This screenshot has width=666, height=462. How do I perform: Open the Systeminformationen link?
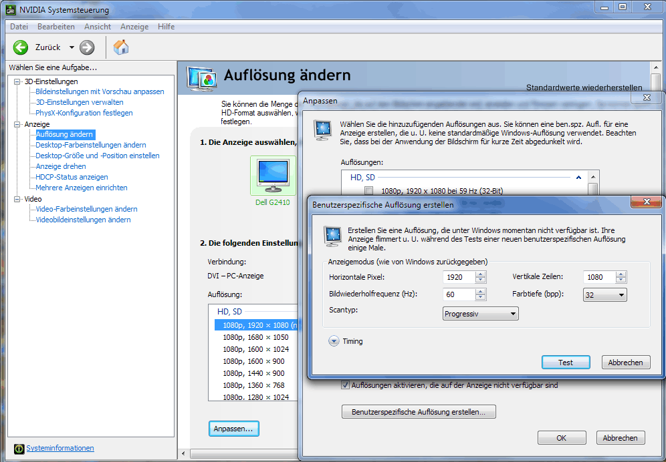pos(60,448)
